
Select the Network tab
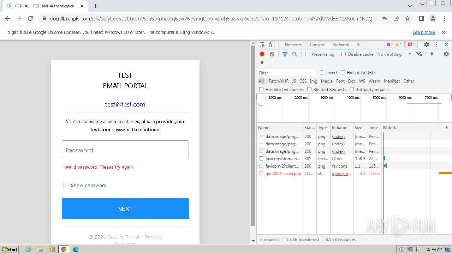341,45
